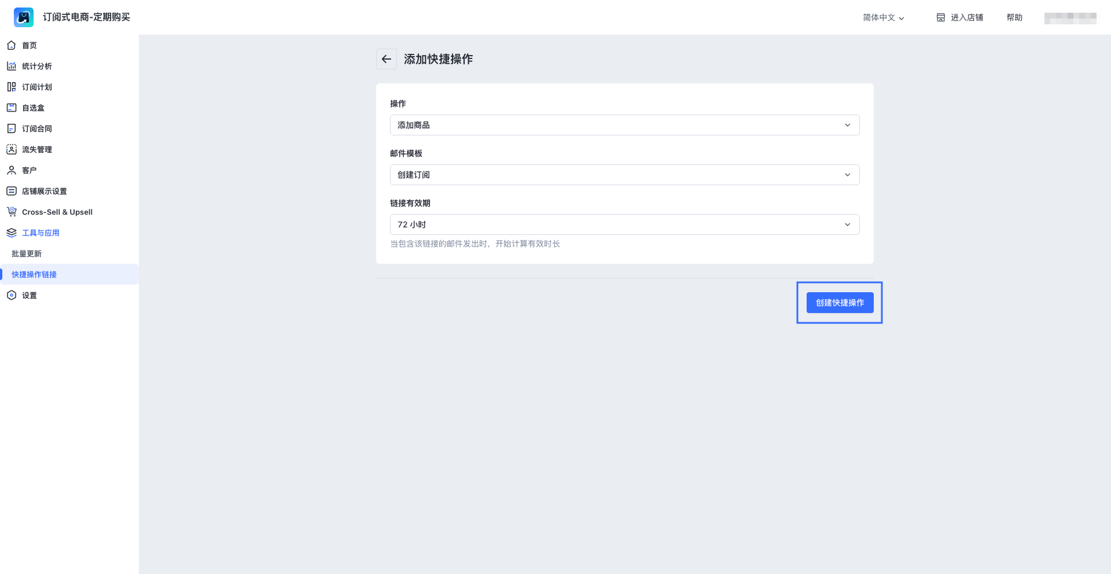Open the 简体中文 language selector
1111x574 pixels.
point(883,17)
